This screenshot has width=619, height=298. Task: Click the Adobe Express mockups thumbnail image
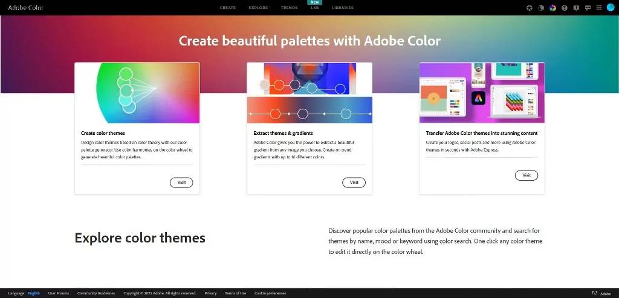[x=482, y=92]
